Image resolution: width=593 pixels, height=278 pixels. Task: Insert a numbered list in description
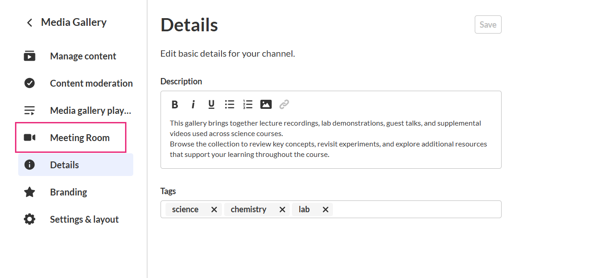247,105
